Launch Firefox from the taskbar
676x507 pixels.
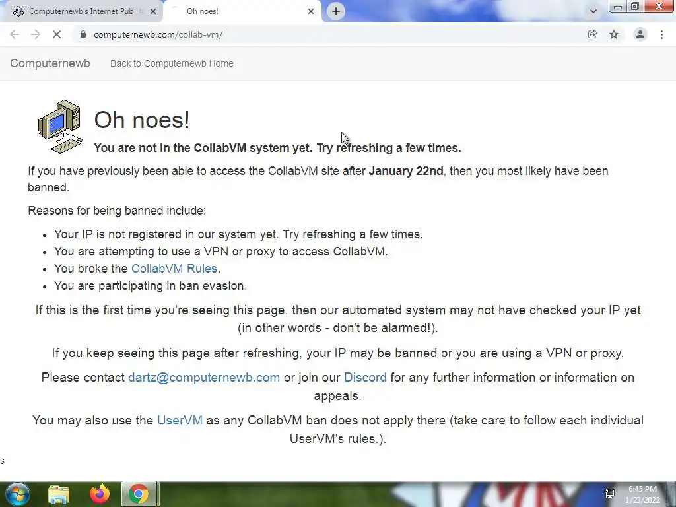tap(100, 494)
